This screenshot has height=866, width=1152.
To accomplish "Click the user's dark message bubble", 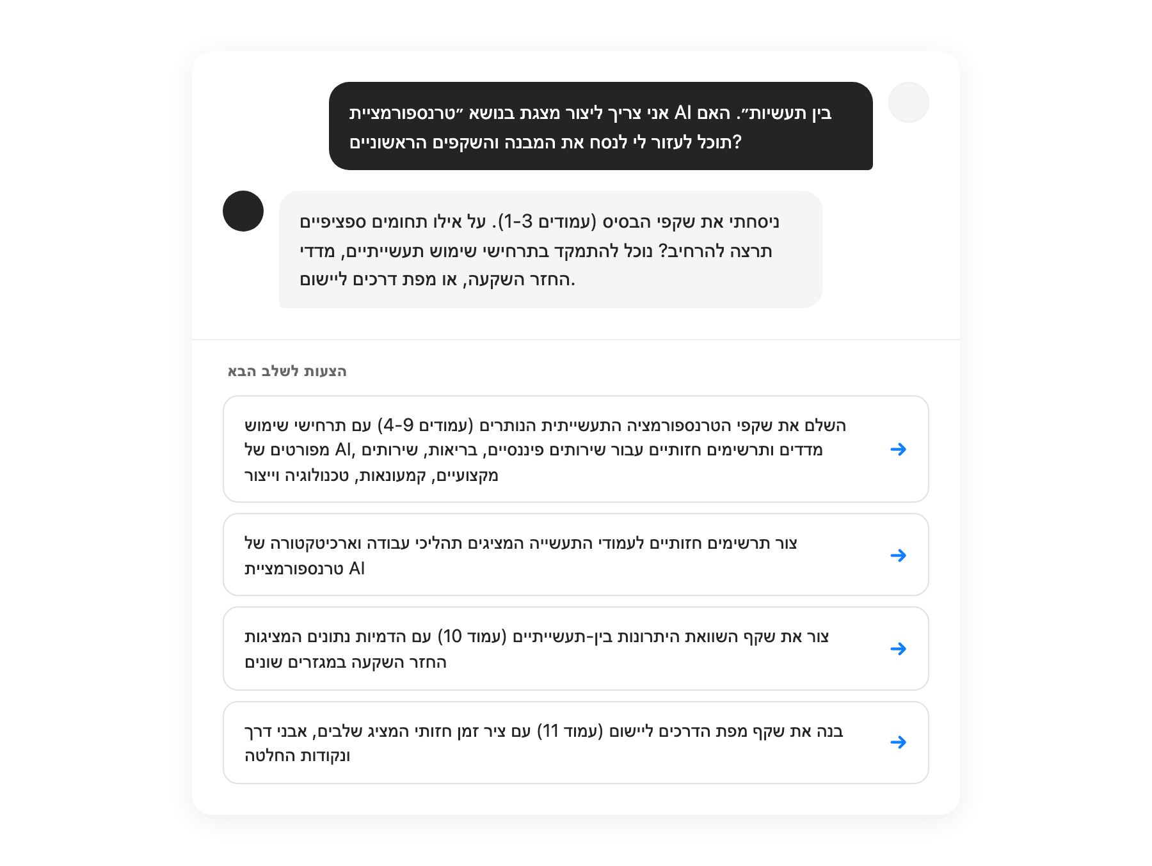I will click(x=600, y=126).
